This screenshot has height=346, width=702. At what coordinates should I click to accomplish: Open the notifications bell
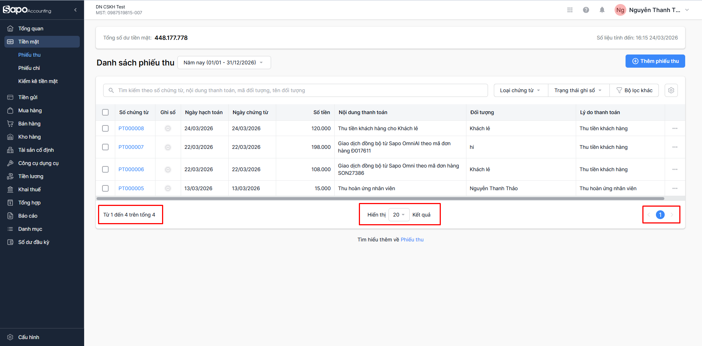[602, 10]
